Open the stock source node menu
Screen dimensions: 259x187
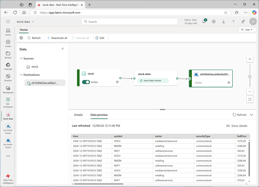117,82
